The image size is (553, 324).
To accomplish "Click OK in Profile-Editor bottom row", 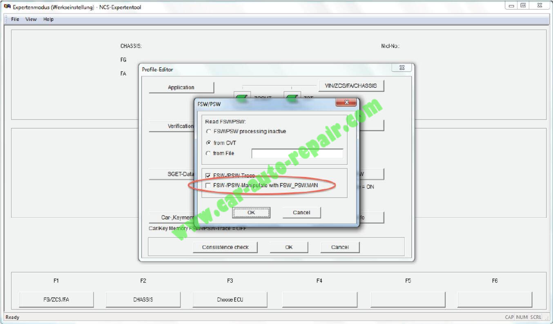I will pos(289,247).
